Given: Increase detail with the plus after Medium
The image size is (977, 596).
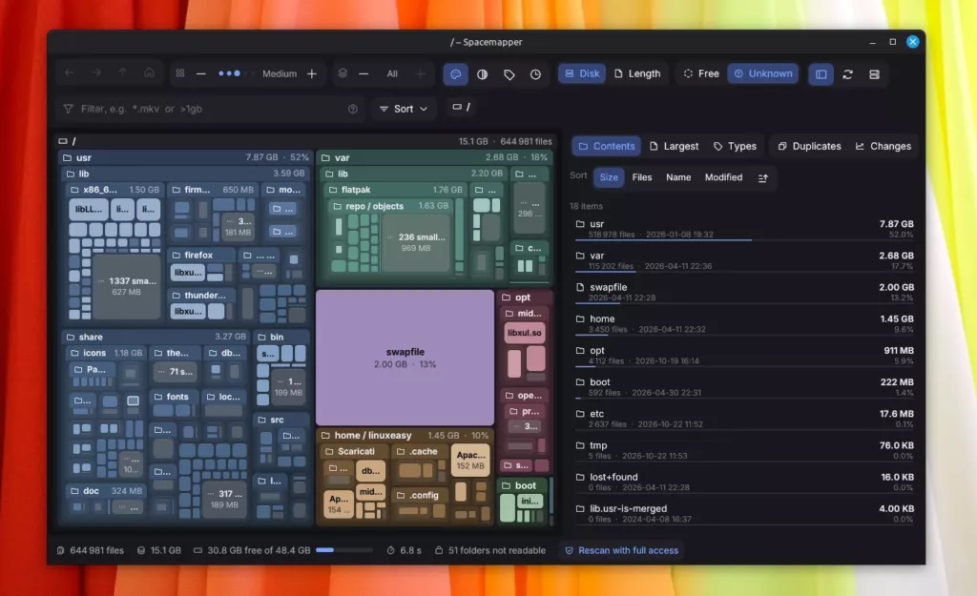Looking at the screenshot, I should (x=312, y=73).
